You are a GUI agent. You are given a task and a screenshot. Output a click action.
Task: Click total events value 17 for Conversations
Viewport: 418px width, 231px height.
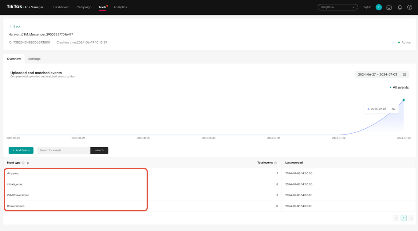pos(277,206)
